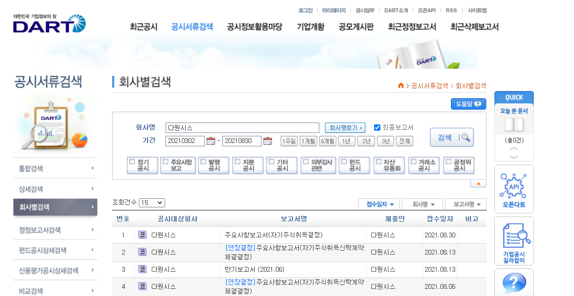574x296 pixels.
Task: Click the 도움말 help button
Action: coord(469,104)
